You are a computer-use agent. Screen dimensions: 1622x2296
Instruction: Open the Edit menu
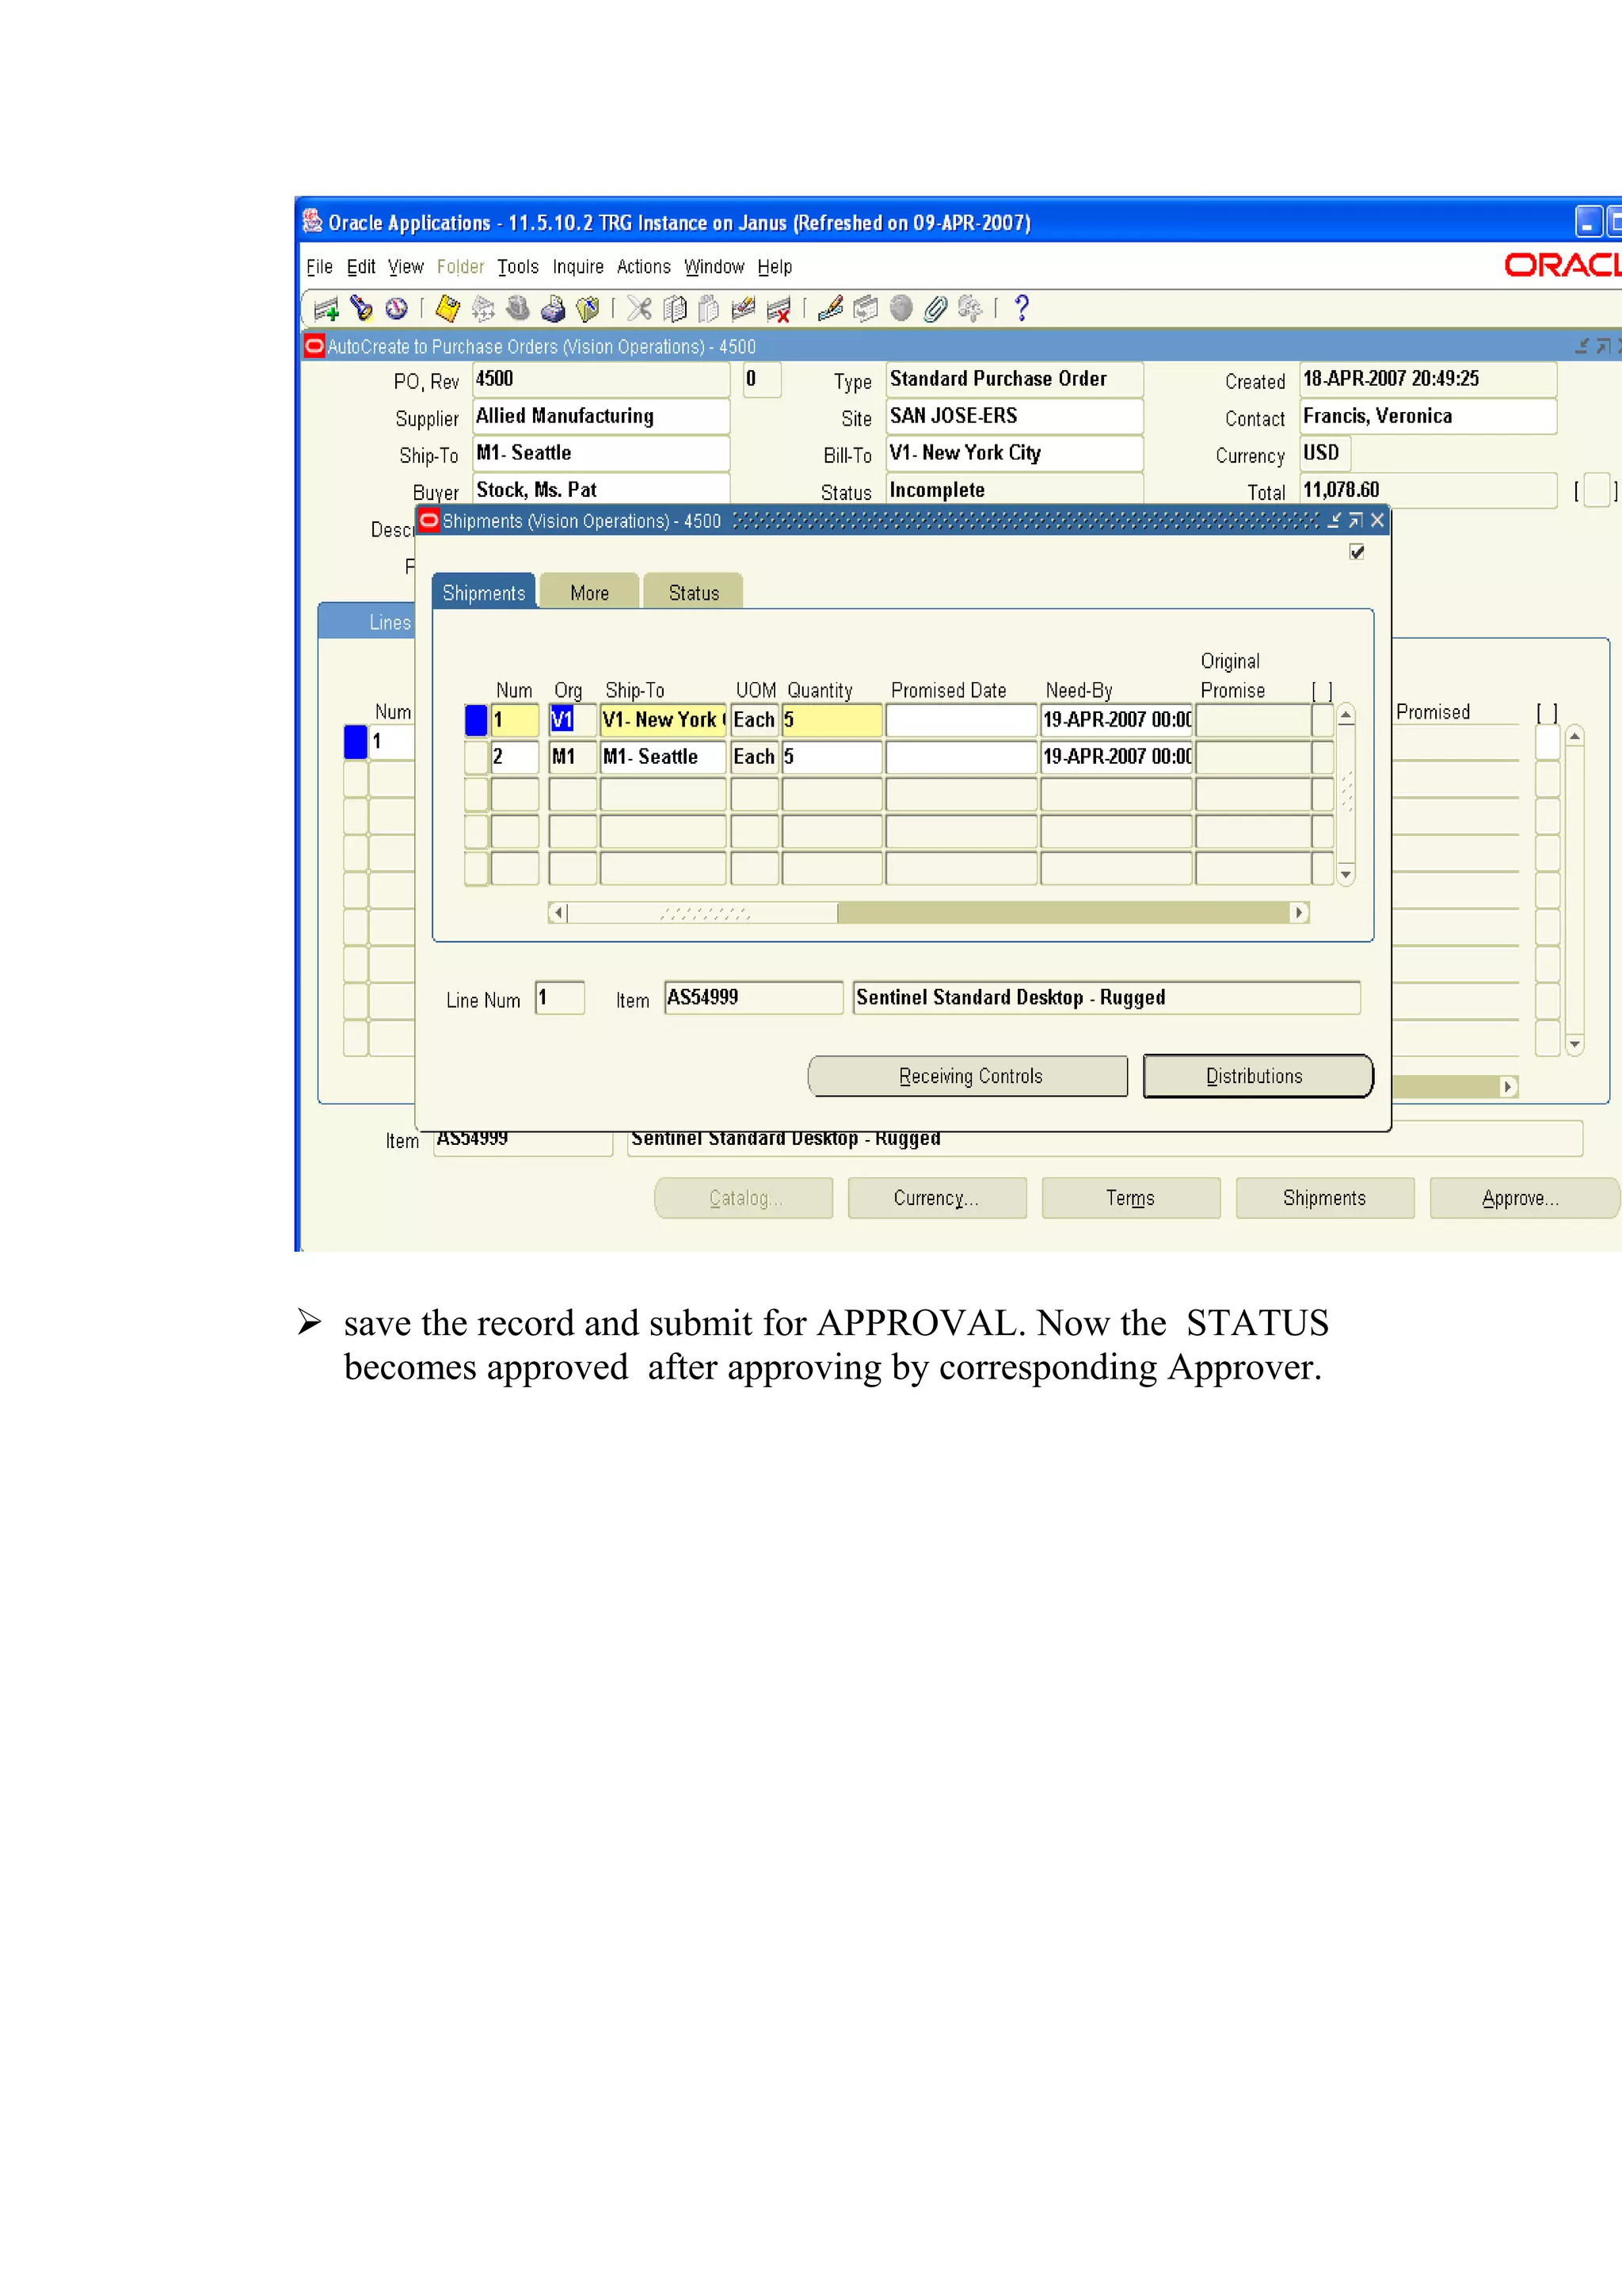pos(361,267)
